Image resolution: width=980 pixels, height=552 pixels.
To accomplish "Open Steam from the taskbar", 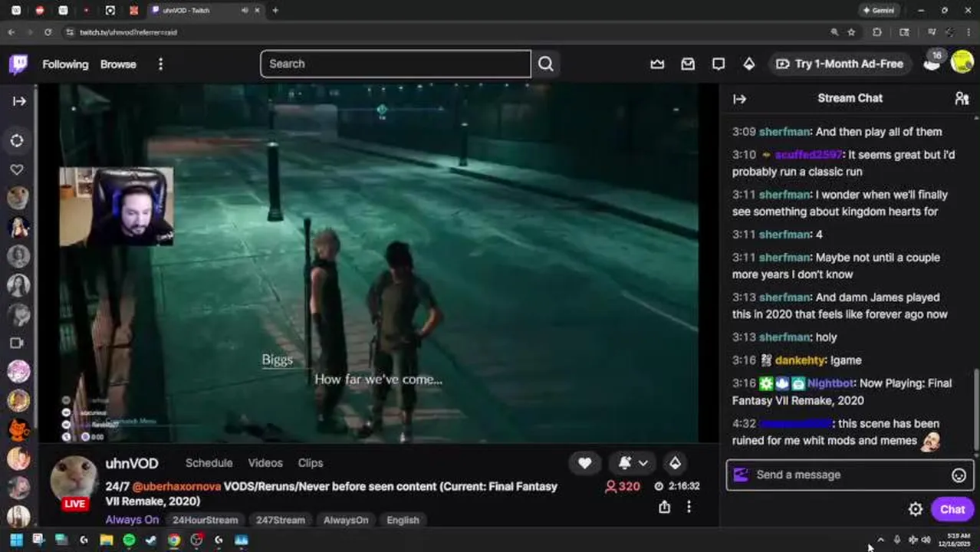I will pos(151,540).
